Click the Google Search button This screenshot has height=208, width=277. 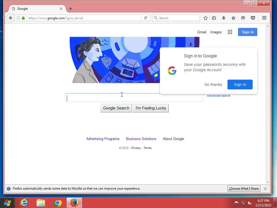pos(116,108)
